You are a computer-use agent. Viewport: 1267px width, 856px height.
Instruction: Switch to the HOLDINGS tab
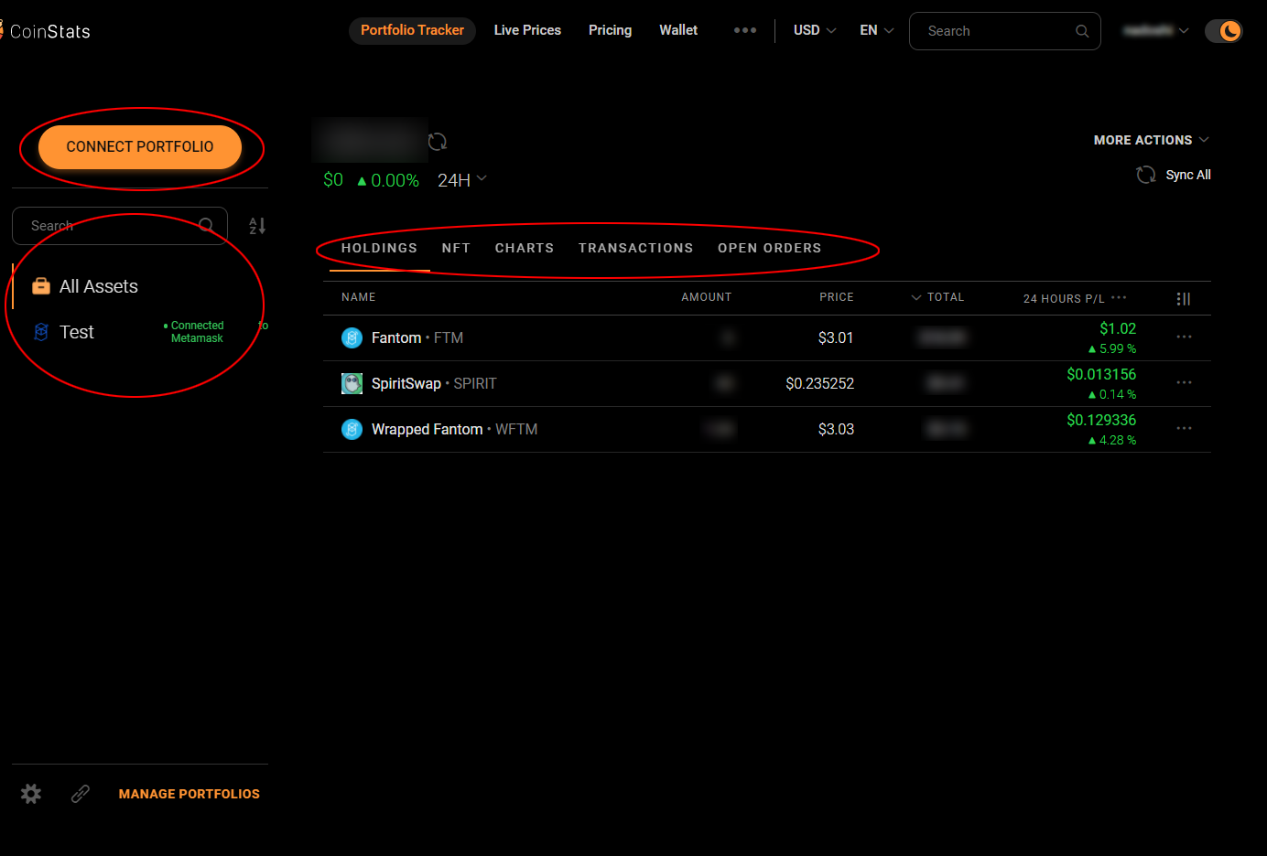(379, 248)
